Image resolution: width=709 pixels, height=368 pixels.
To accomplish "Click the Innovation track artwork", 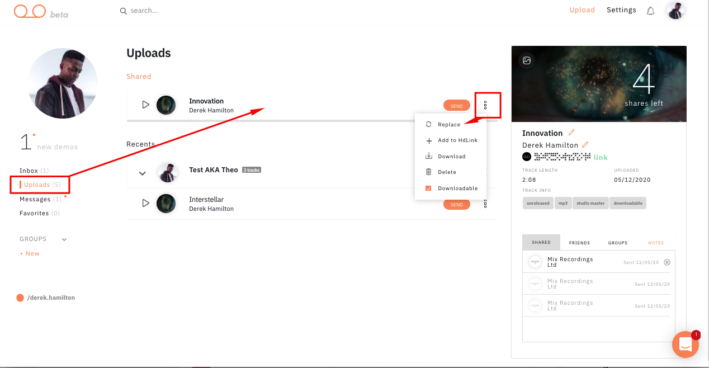I will (x=166, y=105).
